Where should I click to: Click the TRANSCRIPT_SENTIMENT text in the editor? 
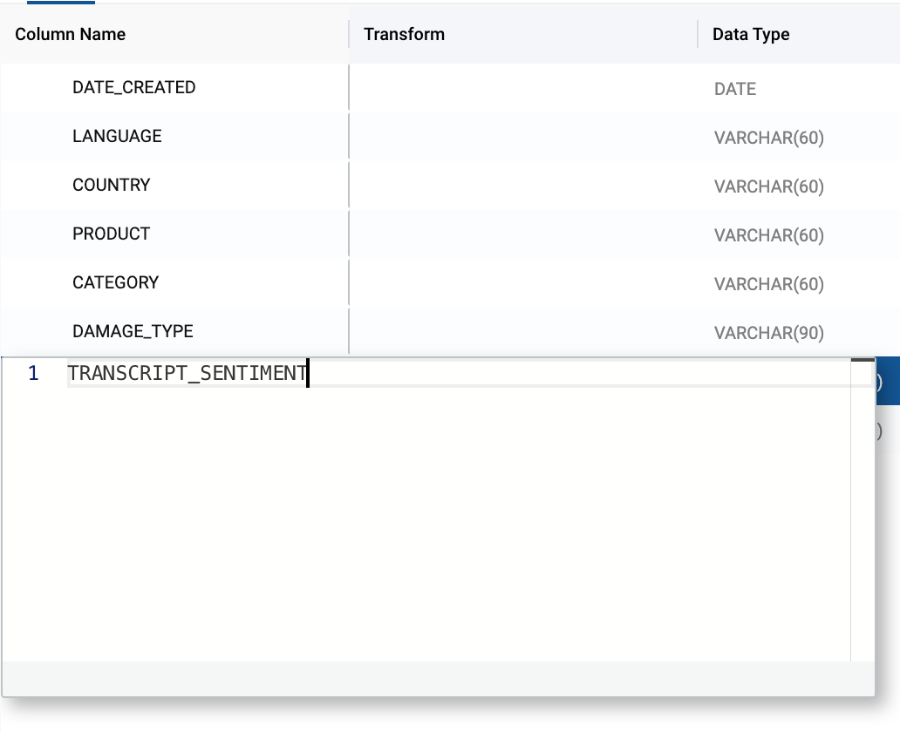pos(187,374)
